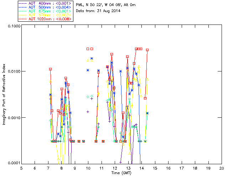Click the x-axis tick label 5

pyautogui.click(x=21, y=168)
